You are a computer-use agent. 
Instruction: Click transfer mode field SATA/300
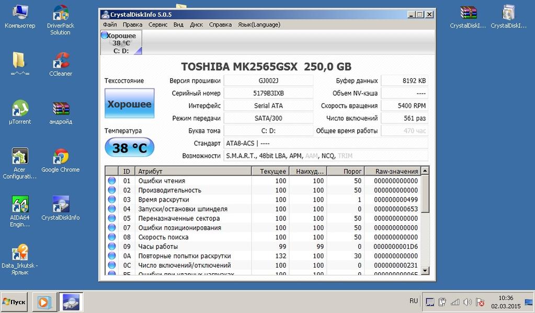268,118
